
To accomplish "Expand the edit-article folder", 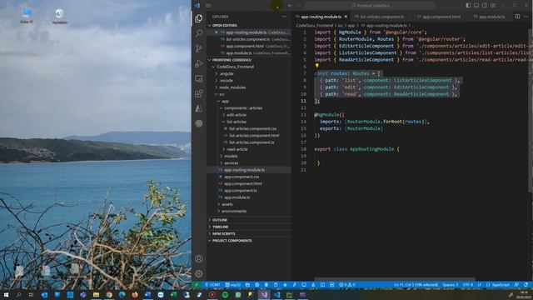I will pos(249,115).
